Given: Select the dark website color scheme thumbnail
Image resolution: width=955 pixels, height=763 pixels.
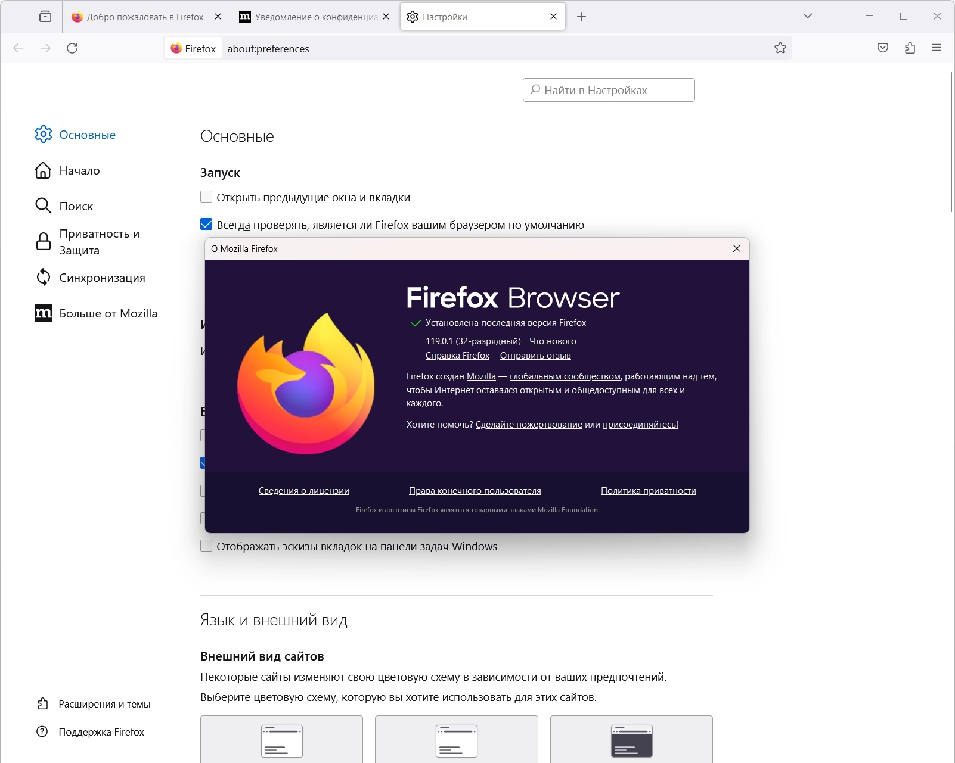Looking at the screenshot, I should point(632,739).
